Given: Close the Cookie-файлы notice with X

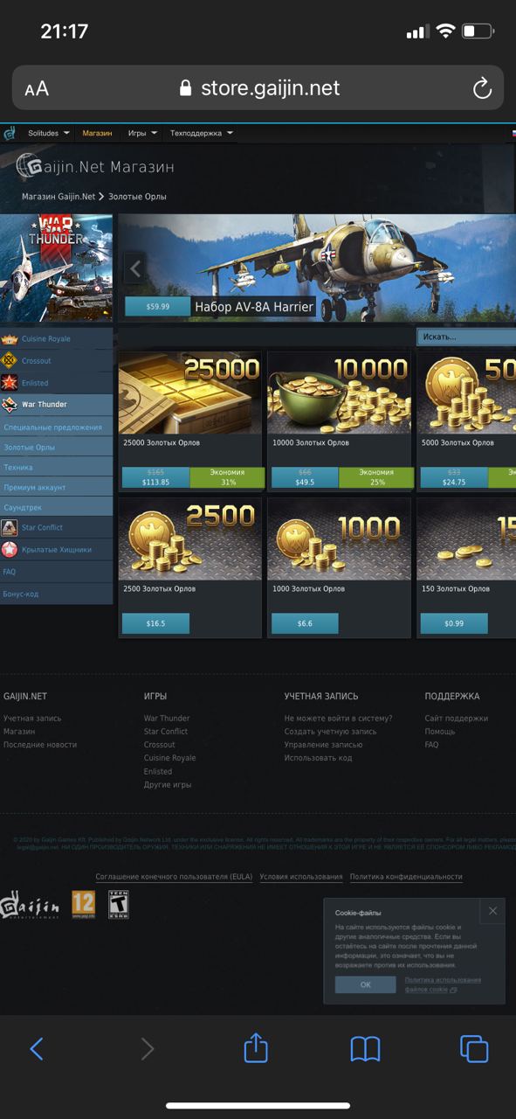Looking at the screenshot, I should point(492,911).
